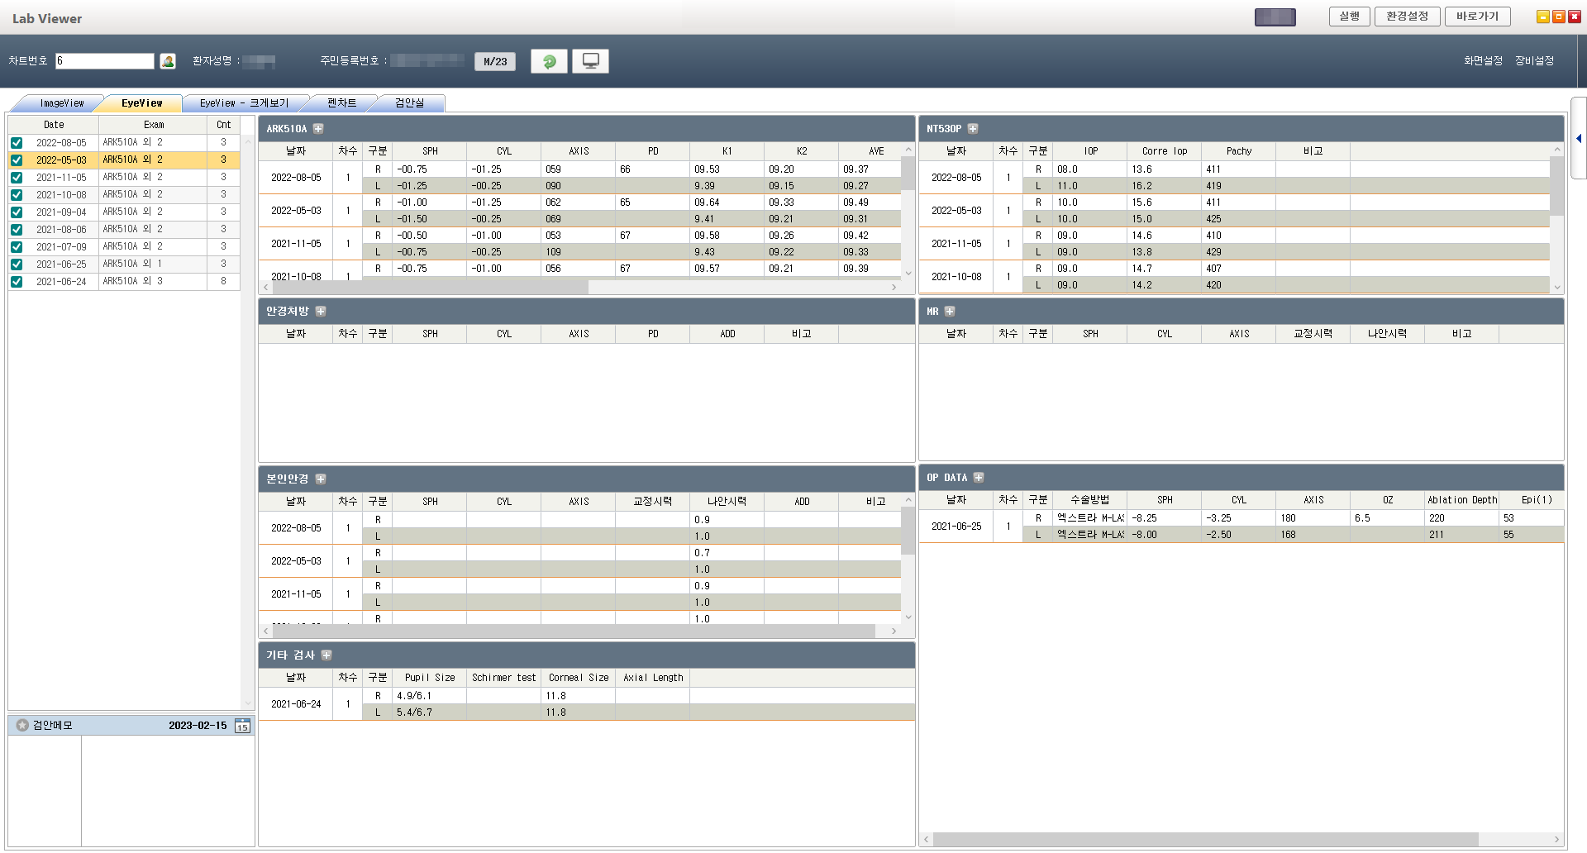This screenshot has width=1587, height=853.
Task: Click the 바로가기 button
Action: (1477, 17)
